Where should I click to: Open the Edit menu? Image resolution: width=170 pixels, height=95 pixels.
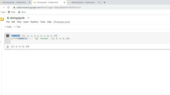[x=13, y=22]
